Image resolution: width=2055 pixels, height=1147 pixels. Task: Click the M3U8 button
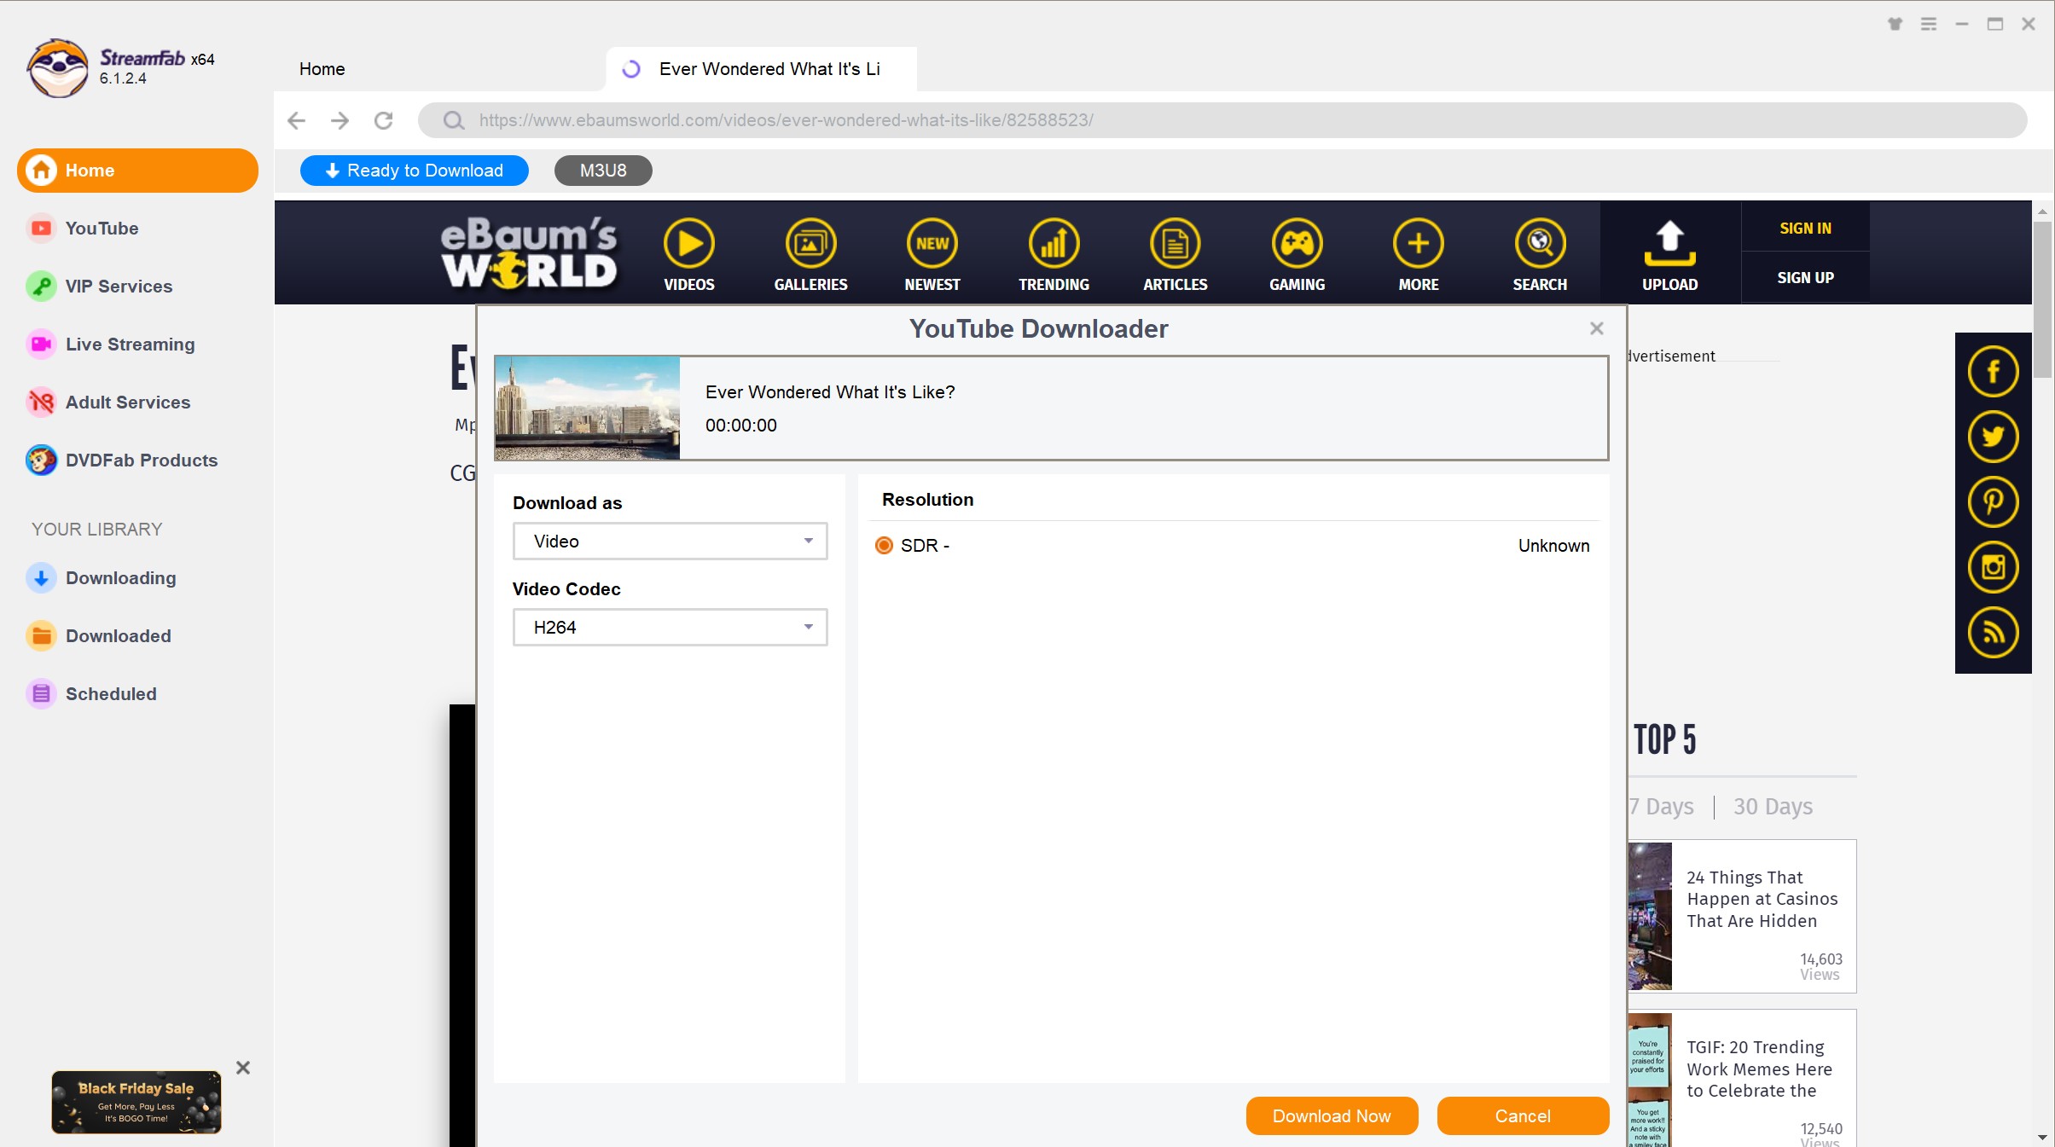pyautogui.click(x=603, y=171)
